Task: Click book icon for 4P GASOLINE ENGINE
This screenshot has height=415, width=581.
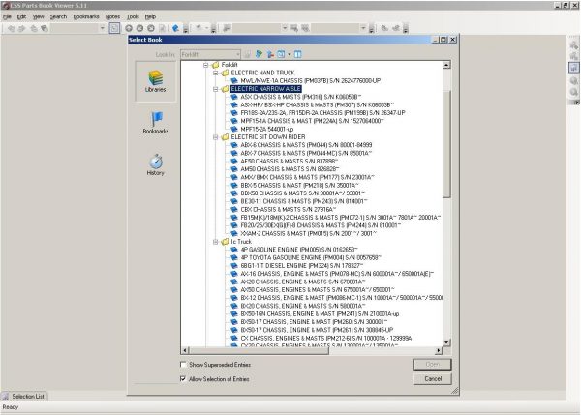Action: (233, 250)
